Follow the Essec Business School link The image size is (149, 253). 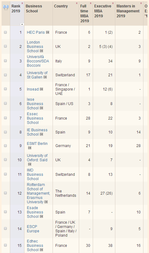pyautogui.click(x=35, y=118)
